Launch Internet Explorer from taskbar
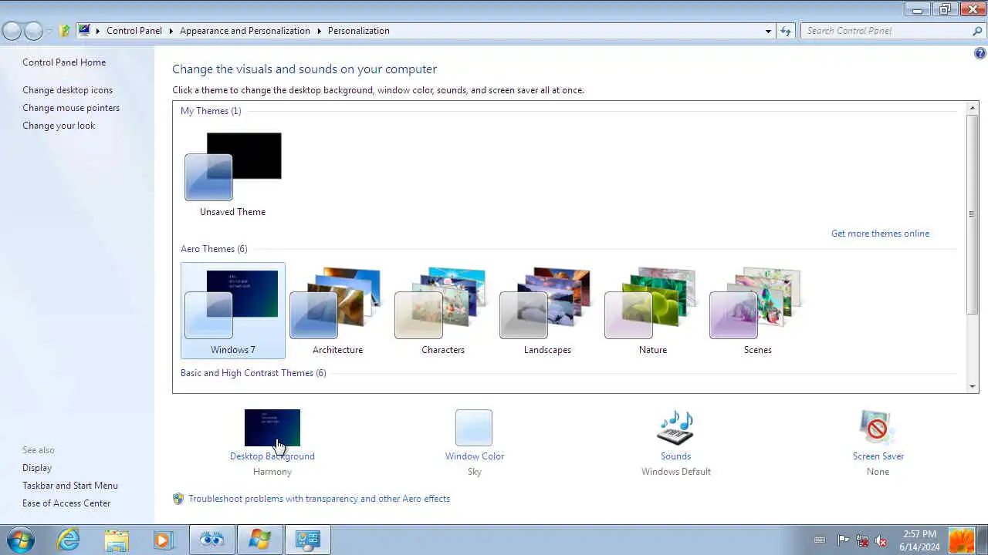 (69, 540)
